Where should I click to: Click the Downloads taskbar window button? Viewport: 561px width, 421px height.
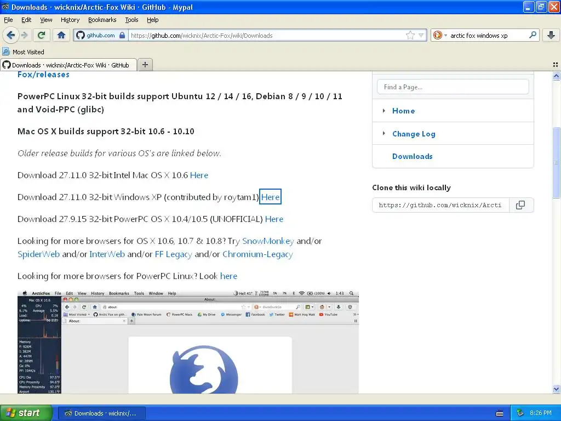point(101,413)
